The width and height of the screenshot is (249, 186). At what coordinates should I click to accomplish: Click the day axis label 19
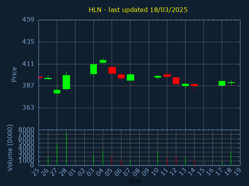point(237,172)
